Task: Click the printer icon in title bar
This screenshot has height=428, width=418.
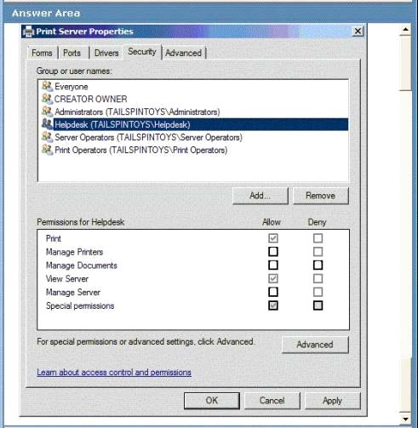Action: (x=28, y=31)
